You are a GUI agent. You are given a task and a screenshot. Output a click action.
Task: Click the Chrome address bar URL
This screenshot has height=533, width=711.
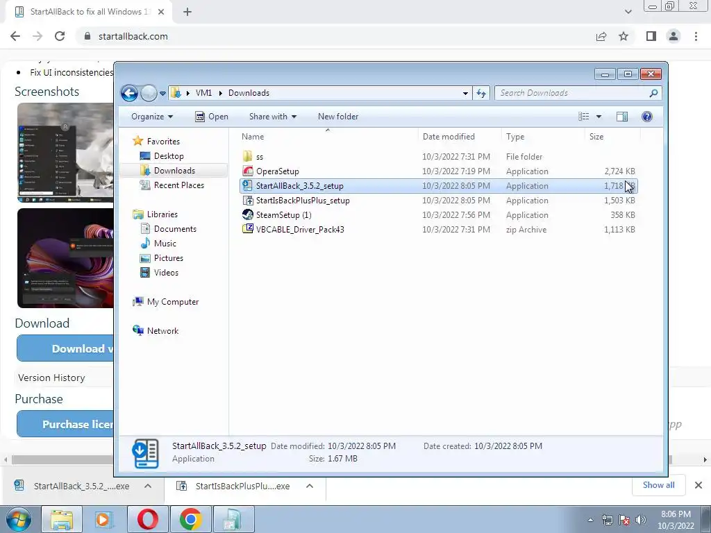[133, 36]
